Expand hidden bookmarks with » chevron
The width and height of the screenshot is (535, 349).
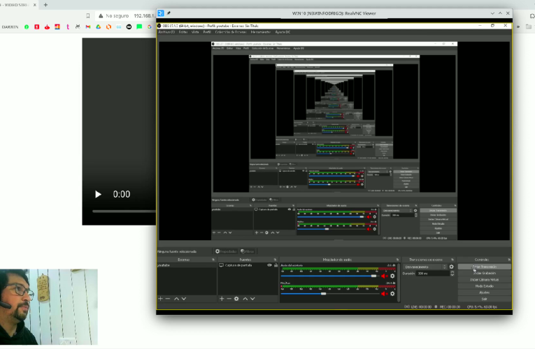tap(518, 27)
